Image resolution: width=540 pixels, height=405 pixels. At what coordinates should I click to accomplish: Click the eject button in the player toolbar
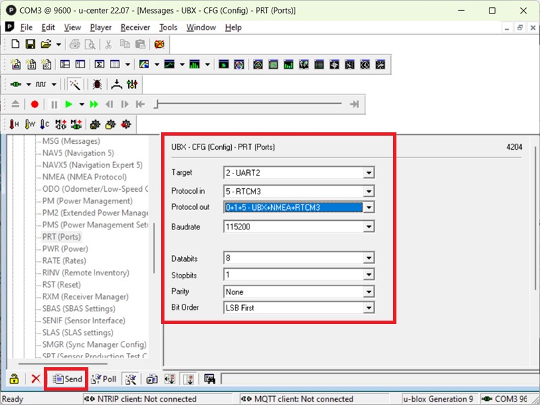click(x=16, y=105)
